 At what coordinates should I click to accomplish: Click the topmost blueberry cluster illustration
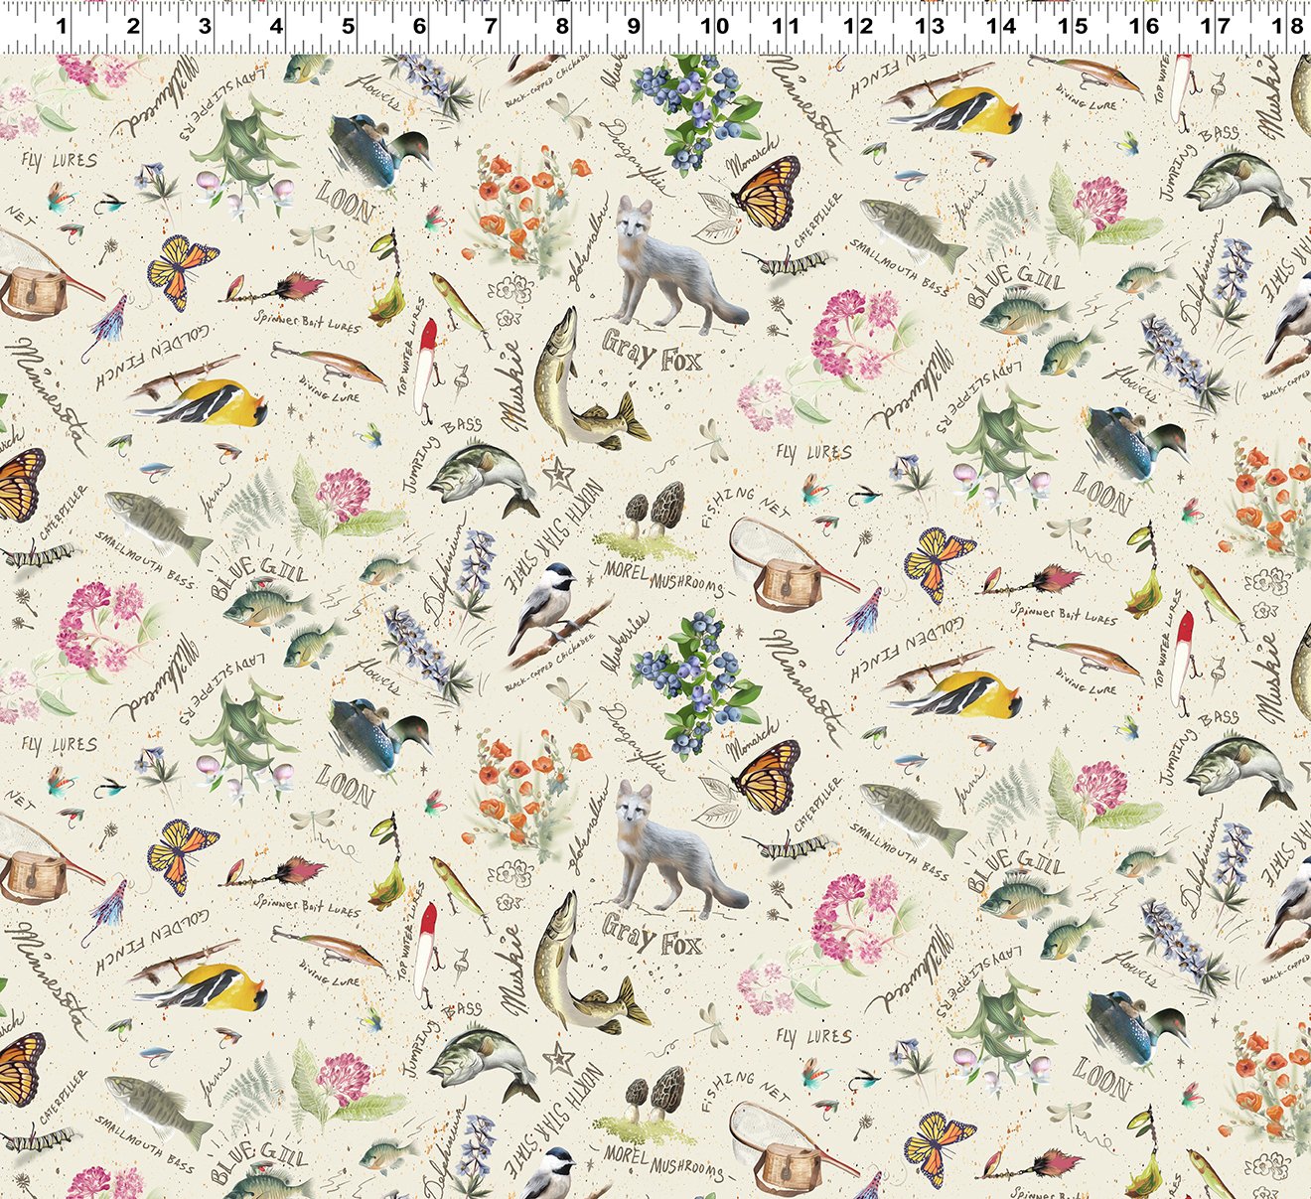pos(695,109)
